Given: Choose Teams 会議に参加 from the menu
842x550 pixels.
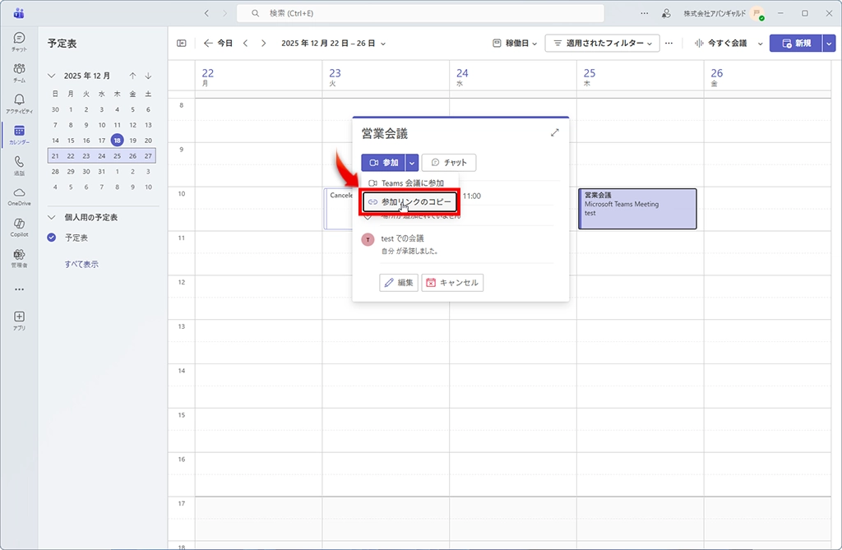Looking at the screenshot, I should click(x=409, y=183).
